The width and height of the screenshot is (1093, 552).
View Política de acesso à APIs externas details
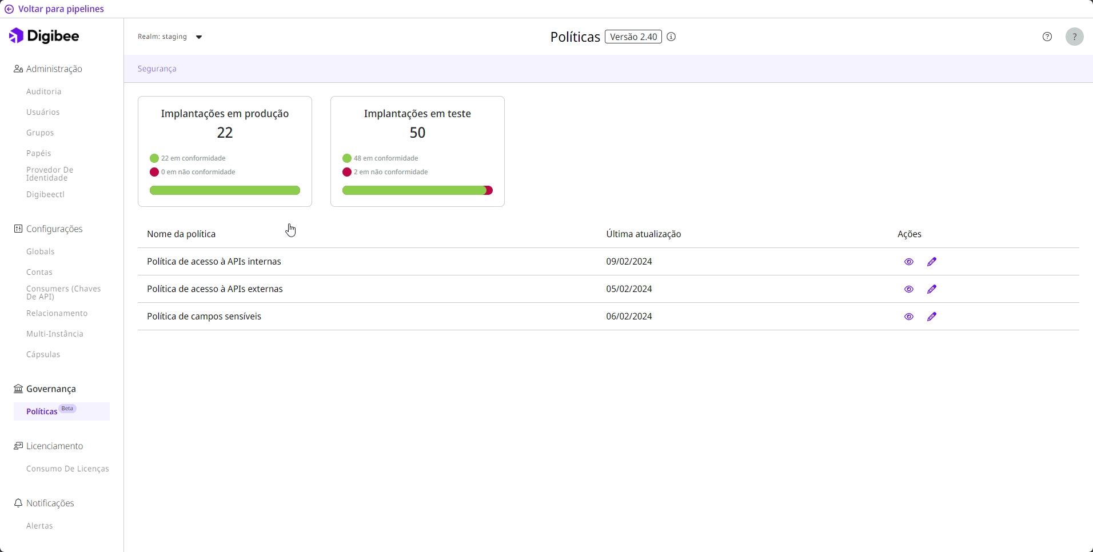pos(909,289)
